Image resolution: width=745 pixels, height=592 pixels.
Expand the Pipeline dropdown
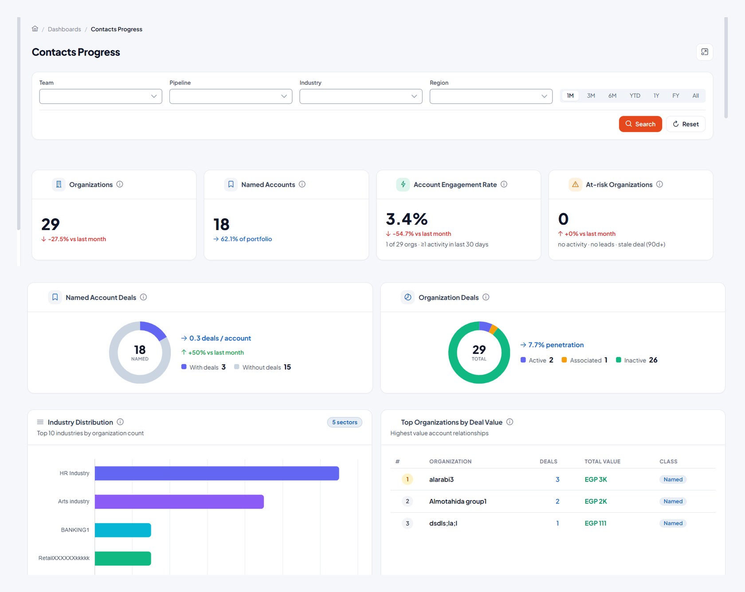point(231,96)
